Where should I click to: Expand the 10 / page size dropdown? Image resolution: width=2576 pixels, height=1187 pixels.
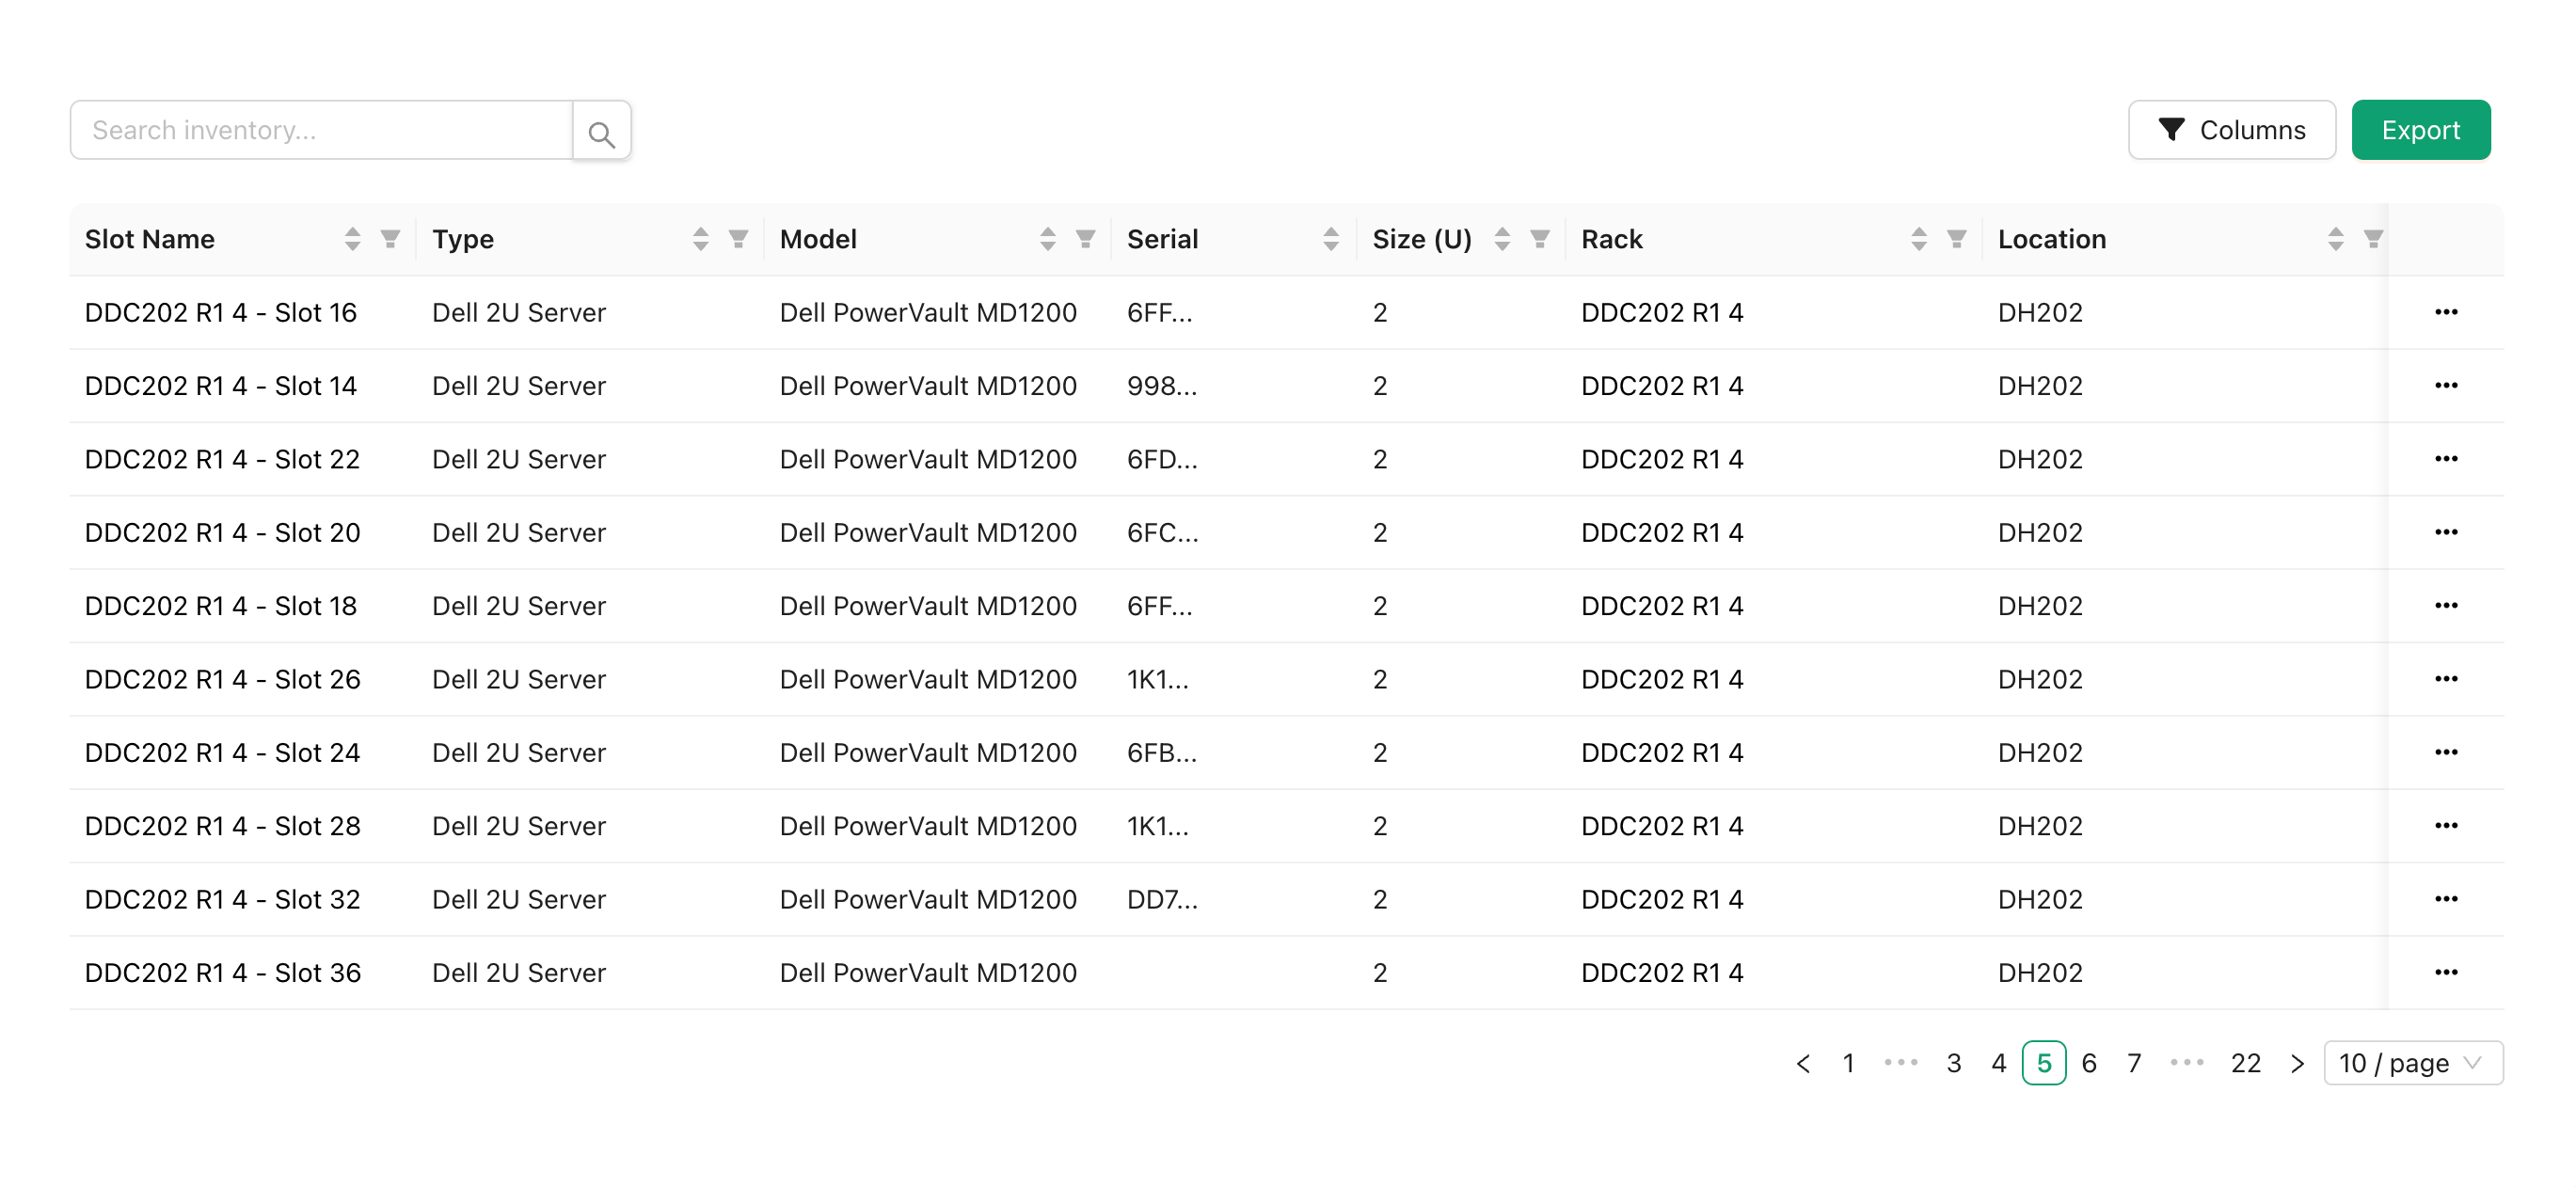[x=2412, y=1063]
